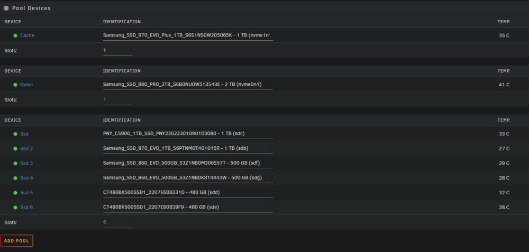The height and width of the screenshot is (252, 529).
Task: Open the Cache device link
Action: [x=27, y=35]
